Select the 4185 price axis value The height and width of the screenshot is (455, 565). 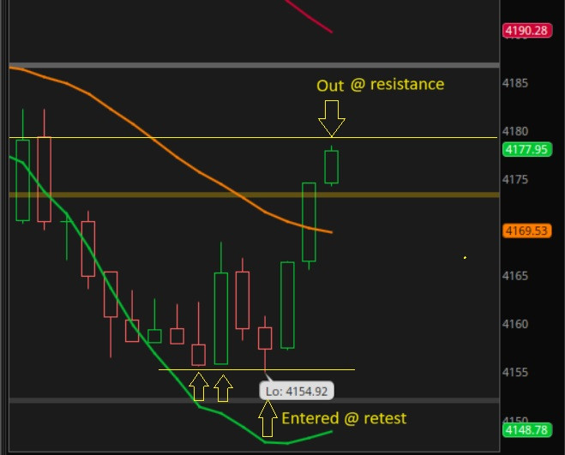pos(515,83)
